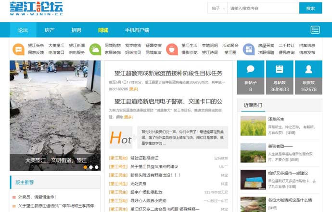Viewport: 332px width, 212px height.
Task: Open the 供电服务 link
Action: pos(77,52)
